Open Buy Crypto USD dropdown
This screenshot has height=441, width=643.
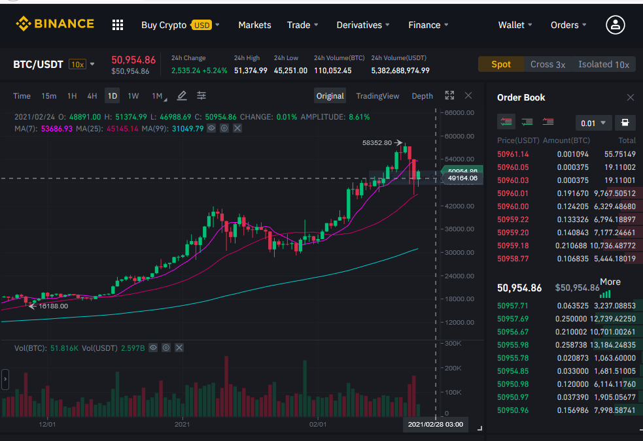pyautogui.click(x=180, y=25)
